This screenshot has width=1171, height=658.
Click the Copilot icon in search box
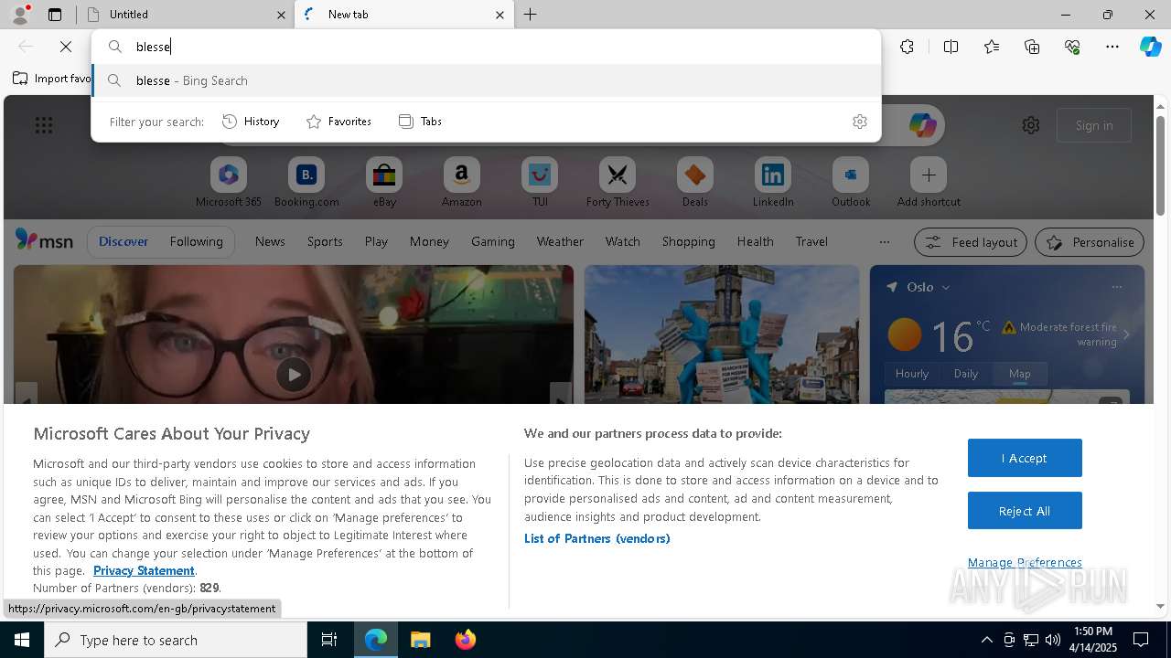tap(922, 125)
